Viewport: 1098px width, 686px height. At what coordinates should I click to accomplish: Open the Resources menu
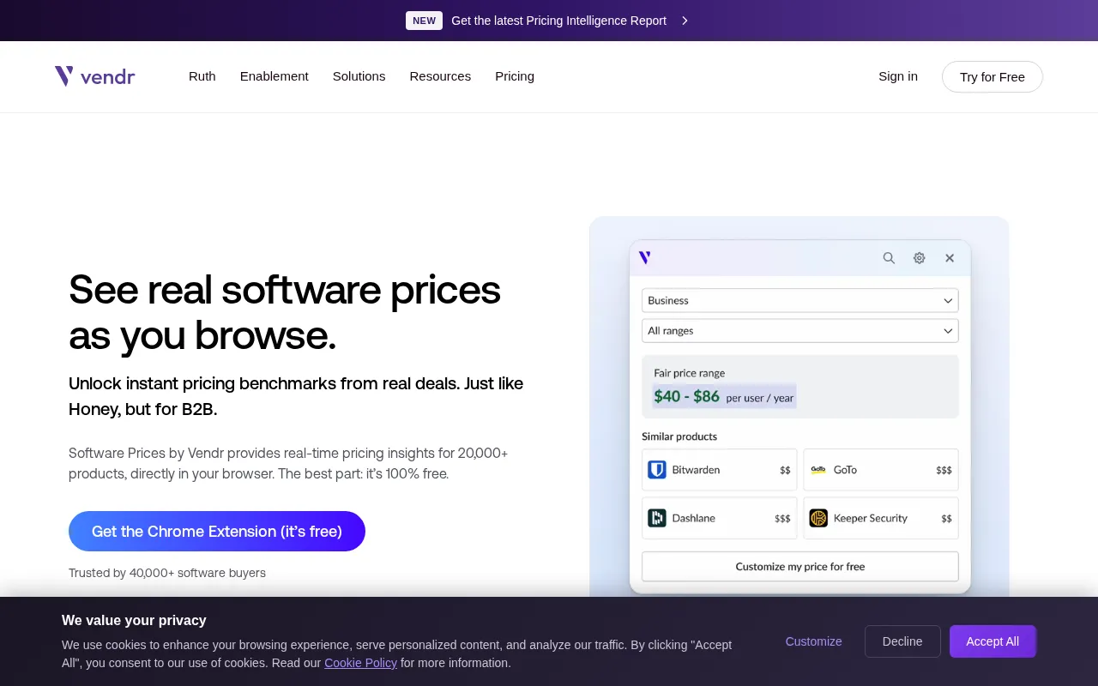(440, 76)
